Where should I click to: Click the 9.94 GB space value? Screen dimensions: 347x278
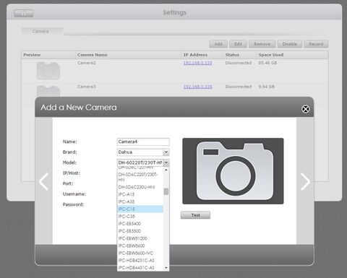266,87
